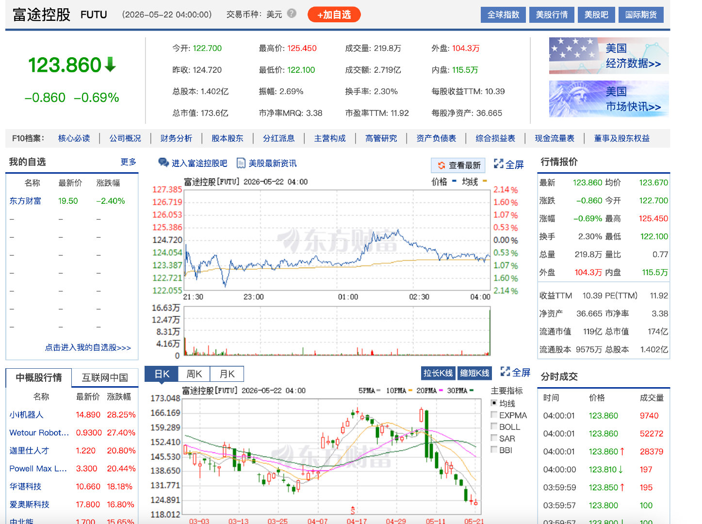Viewport: 702px width, 524px height.
Task: Open 美股行情 page
Action: click(552, 15)
